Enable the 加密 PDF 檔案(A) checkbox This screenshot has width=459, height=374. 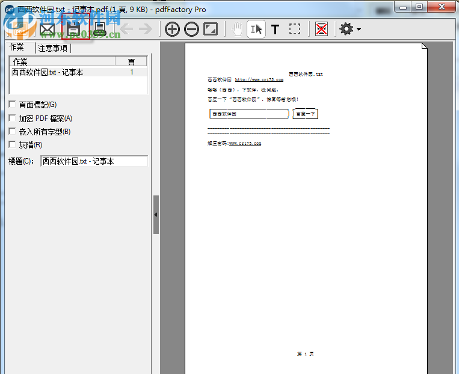(12, 118)
